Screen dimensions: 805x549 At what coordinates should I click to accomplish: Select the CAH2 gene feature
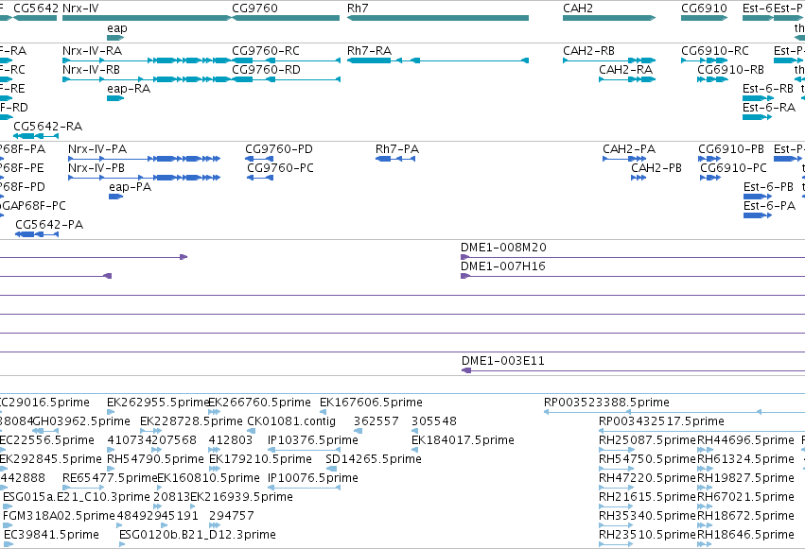pyautogui.click(x=609, y=18)
